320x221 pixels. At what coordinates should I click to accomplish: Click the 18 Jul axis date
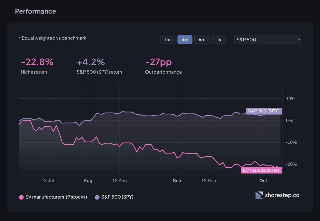(x=48, y=181)
